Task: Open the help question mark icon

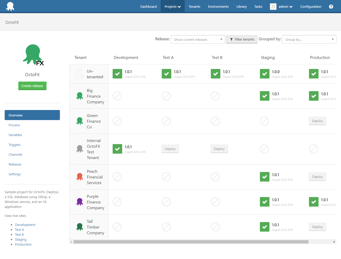Action: click(331, 6)
